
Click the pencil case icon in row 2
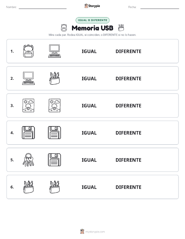point(55,78)
